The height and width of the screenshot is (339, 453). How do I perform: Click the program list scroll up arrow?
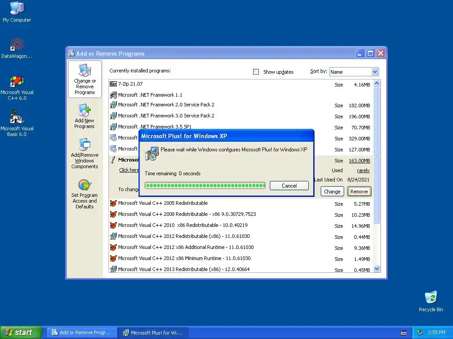[377, 83]
